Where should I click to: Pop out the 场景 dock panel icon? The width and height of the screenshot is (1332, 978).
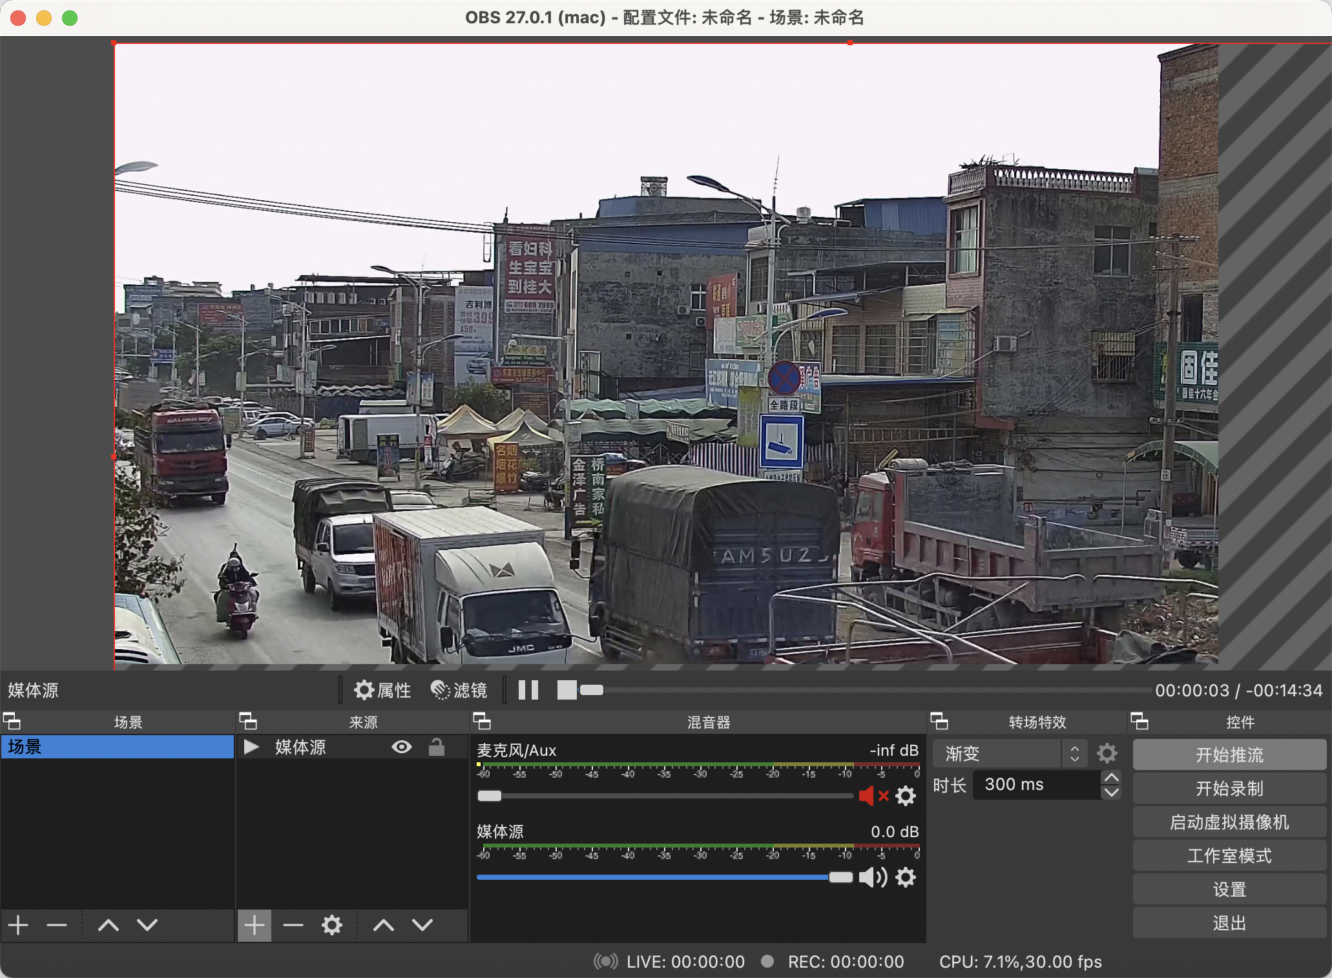tap(12, 721)
